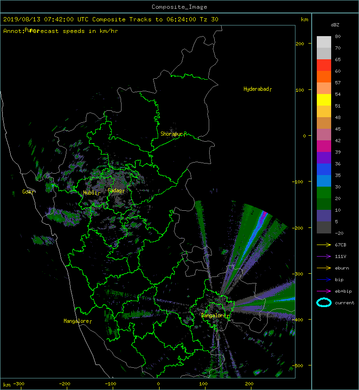Click the eb+bip legend label
This screenshot has width=359, height=390.
pos(343,291)
